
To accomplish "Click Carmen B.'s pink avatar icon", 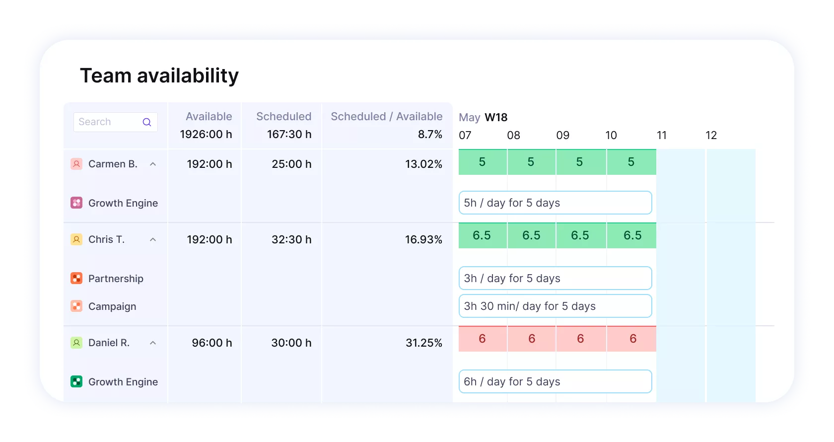I will click(x=76, y=164).
